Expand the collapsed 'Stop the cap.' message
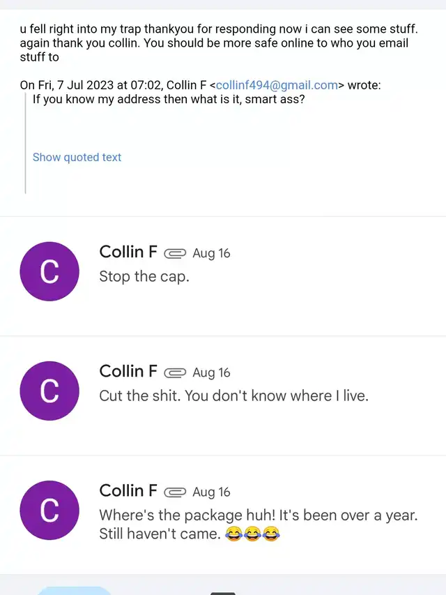Screen dimensions: 446x595 tap(223, 276)
